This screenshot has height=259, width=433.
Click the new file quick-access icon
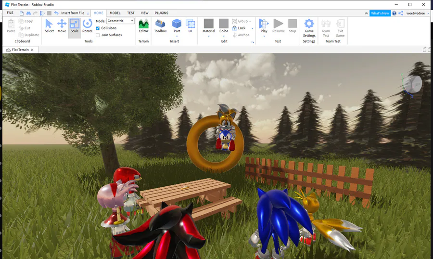click(x=22, y=13)
